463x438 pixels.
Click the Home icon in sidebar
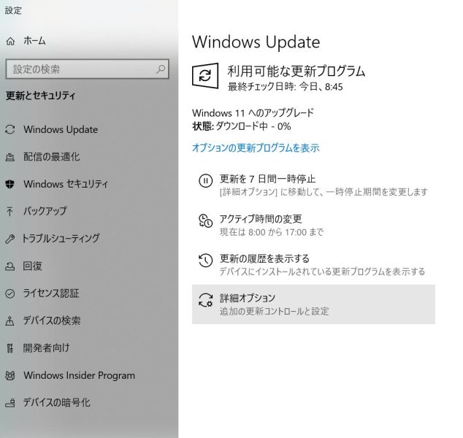10,41
